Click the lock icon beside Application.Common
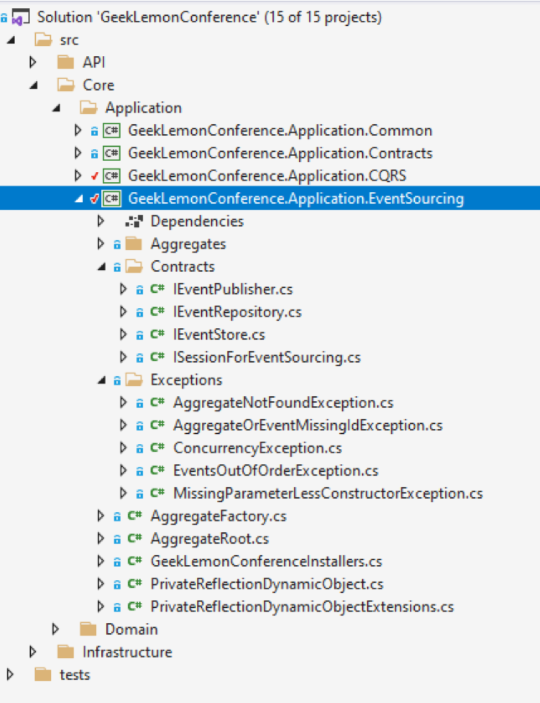The image size is (540, 703). point(94,131)
